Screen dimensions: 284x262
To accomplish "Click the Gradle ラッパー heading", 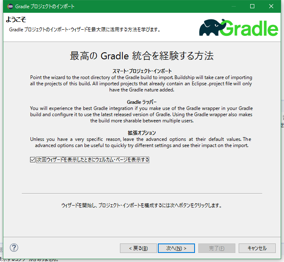I will click(x=142, y=102).
